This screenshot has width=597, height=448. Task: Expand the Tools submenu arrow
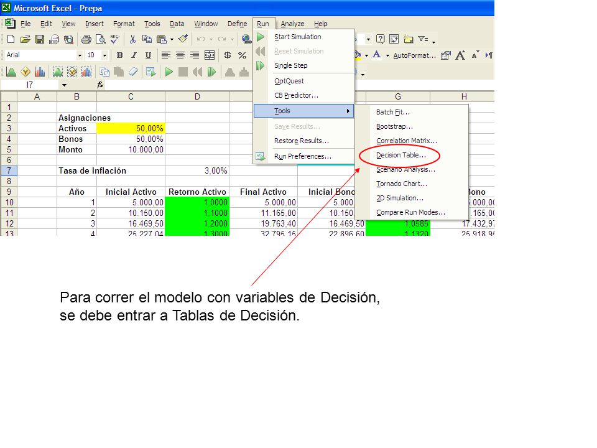(x=348, y=111)
